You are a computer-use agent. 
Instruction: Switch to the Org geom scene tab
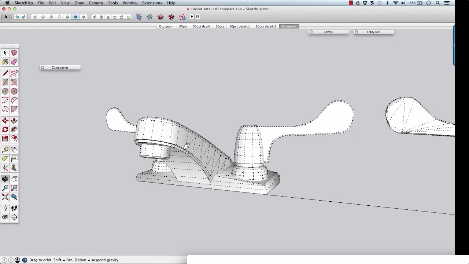(x=166, y=26)
